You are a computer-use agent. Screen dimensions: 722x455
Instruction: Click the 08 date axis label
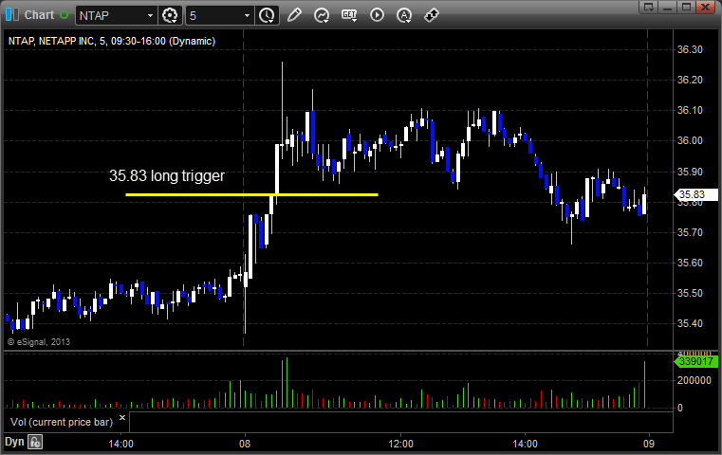[245, 444]
